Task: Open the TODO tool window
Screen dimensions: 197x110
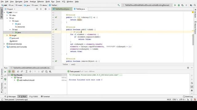Action: [34, 97]
